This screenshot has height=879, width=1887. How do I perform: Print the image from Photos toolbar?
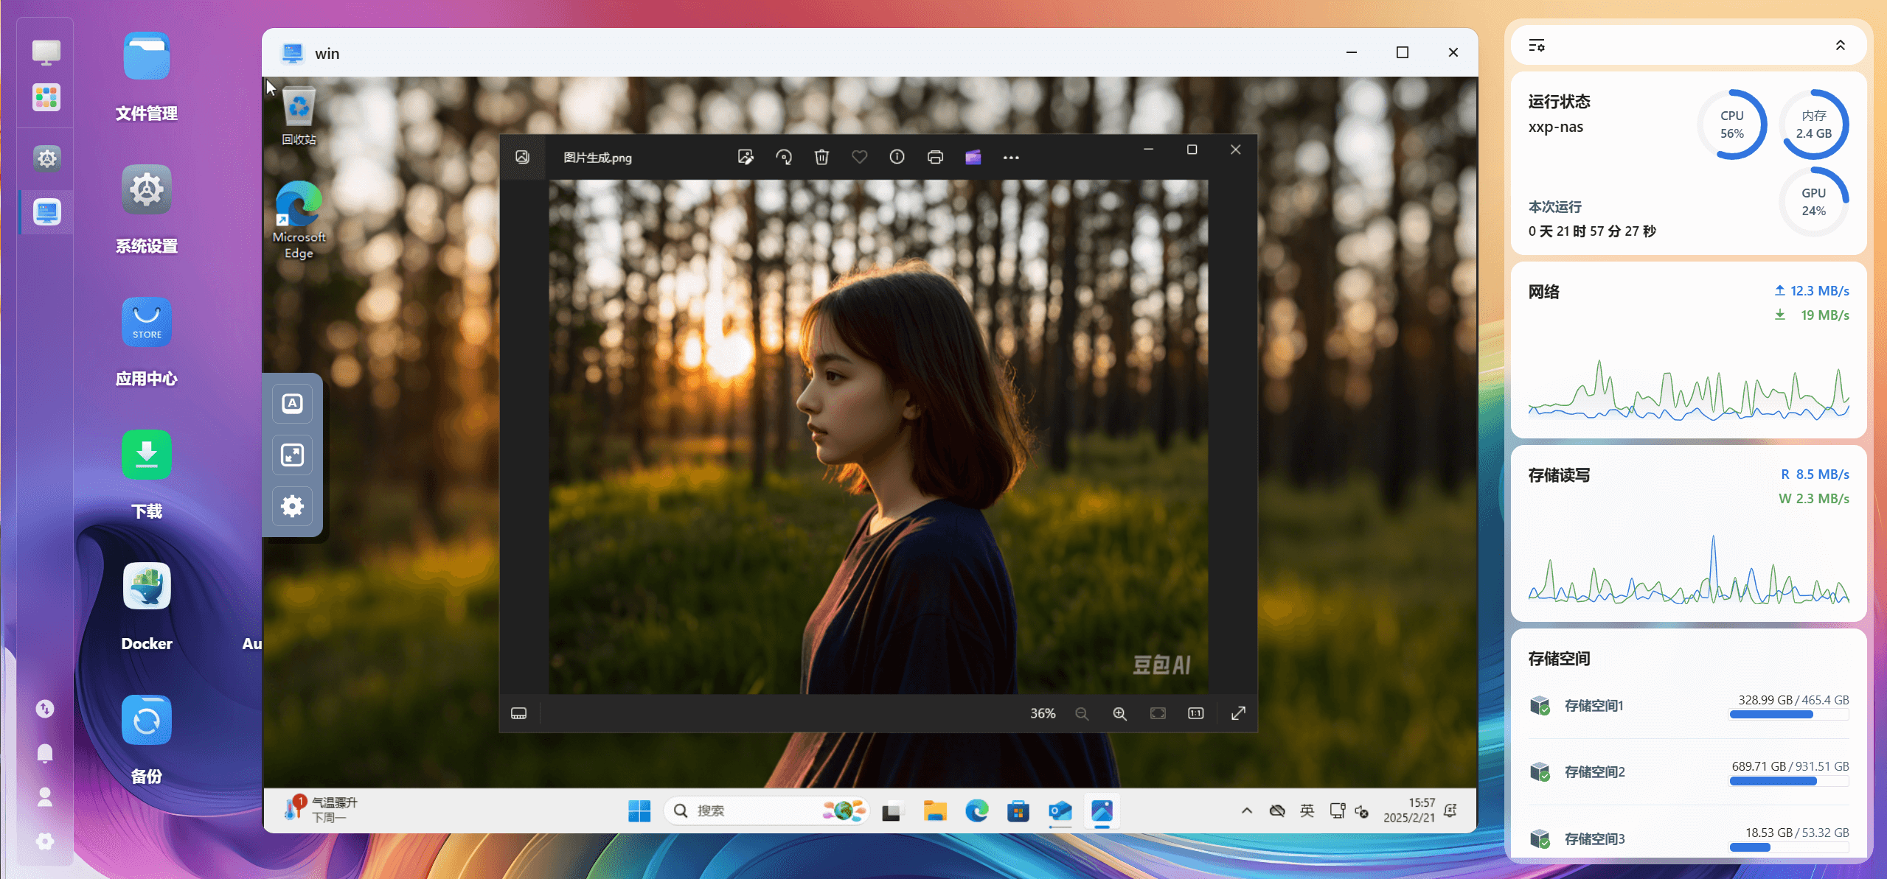click(935, 157)
